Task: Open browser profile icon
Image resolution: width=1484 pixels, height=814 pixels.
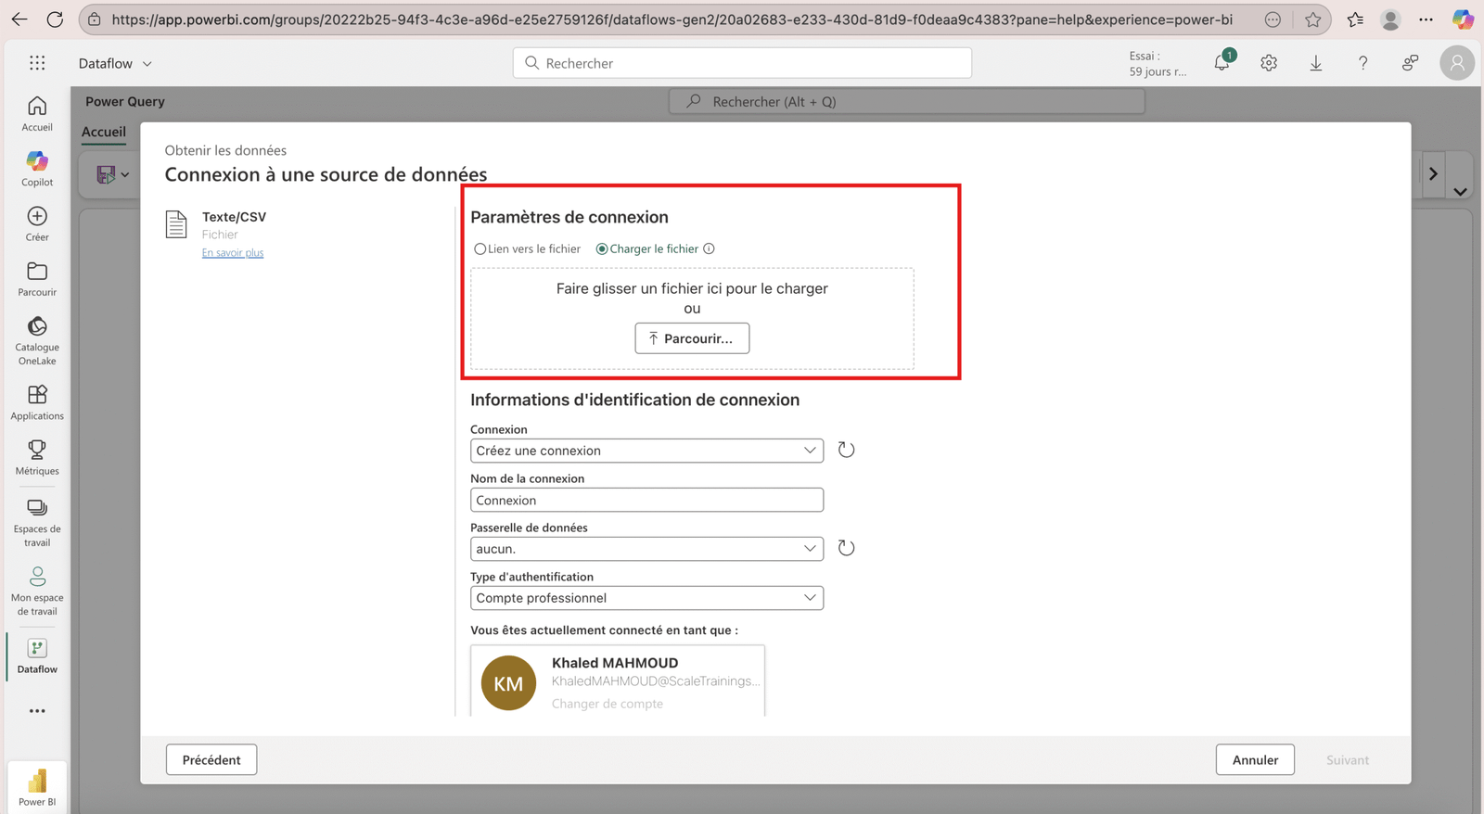Action: coord(1390,19)
